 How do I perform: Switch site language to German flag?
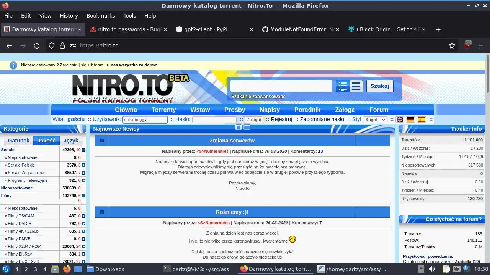click(x=411, y=120)
